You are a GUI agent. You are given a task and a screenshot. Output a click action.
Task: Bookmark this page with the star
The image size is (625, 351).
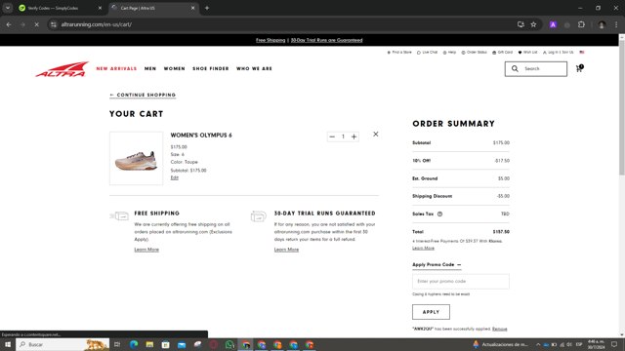click(533, 24)
